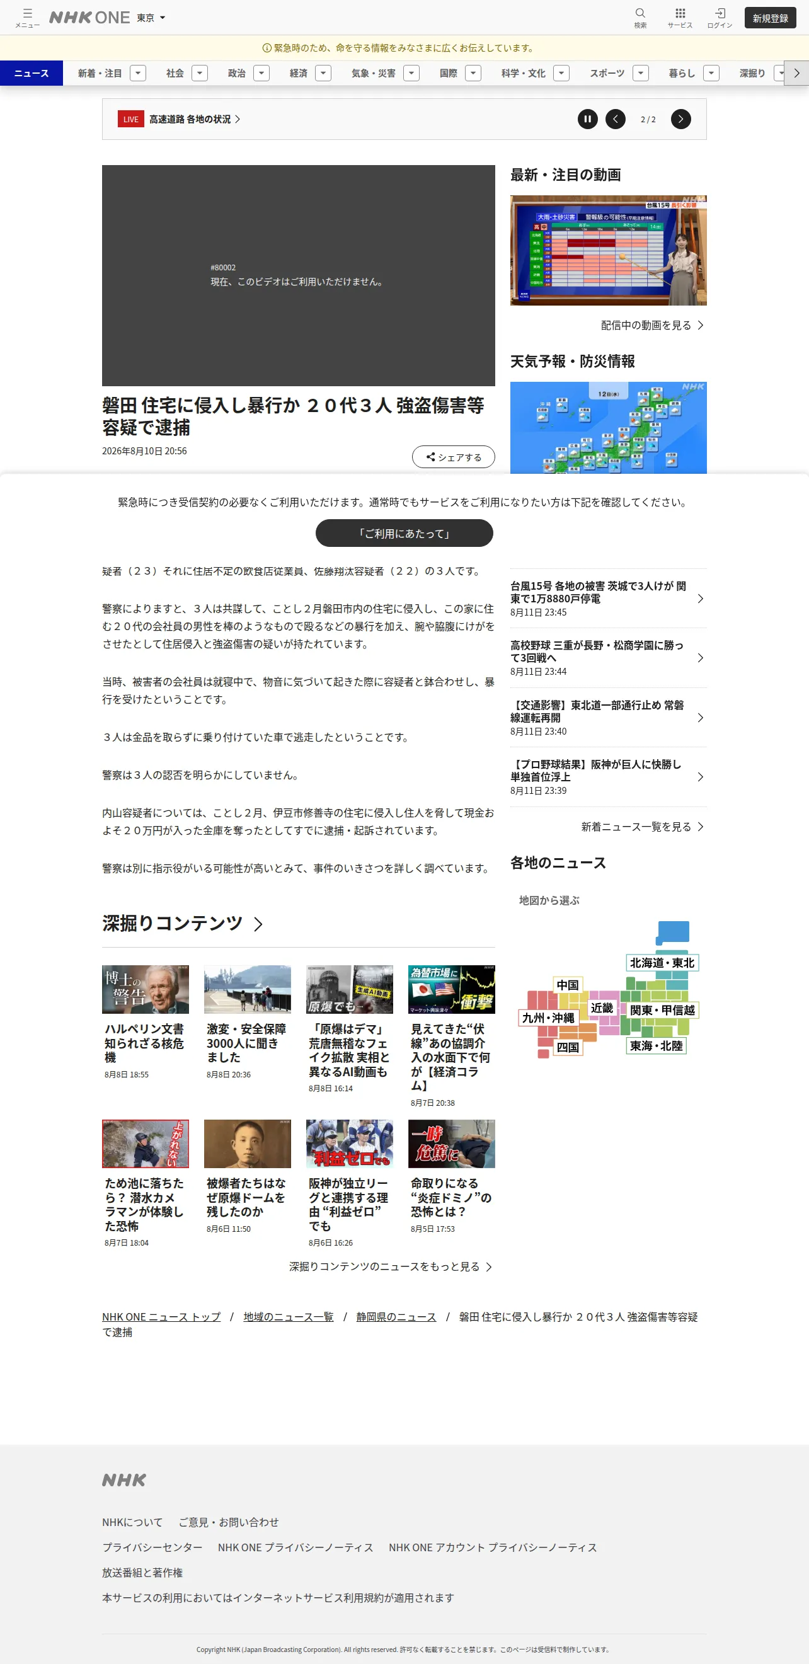Image resolution: width=809 pixels, height=1664 pixels.
Task: Open NHKについて footer link
Action: (132, 1522)
